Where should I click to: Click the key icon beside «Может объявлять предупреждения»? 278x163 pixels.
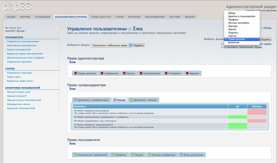coord(75,125)
